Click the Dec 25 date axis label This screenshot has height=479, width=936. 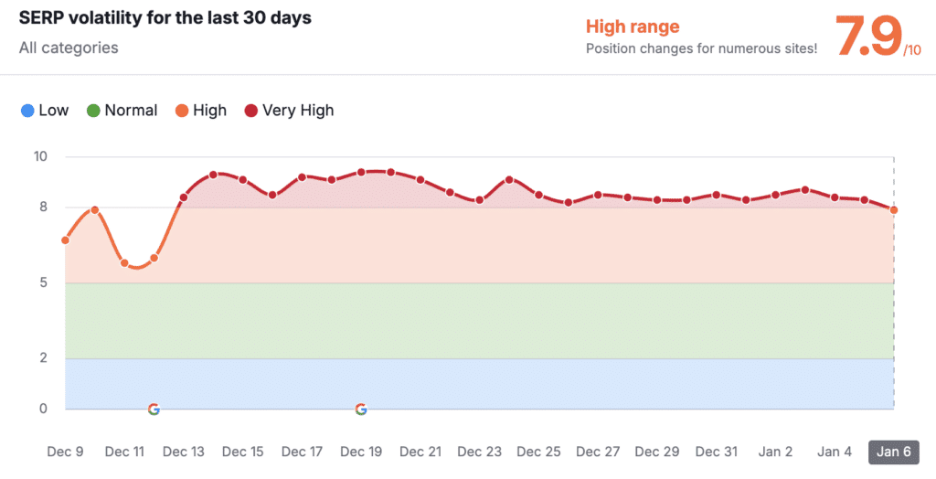538,452
